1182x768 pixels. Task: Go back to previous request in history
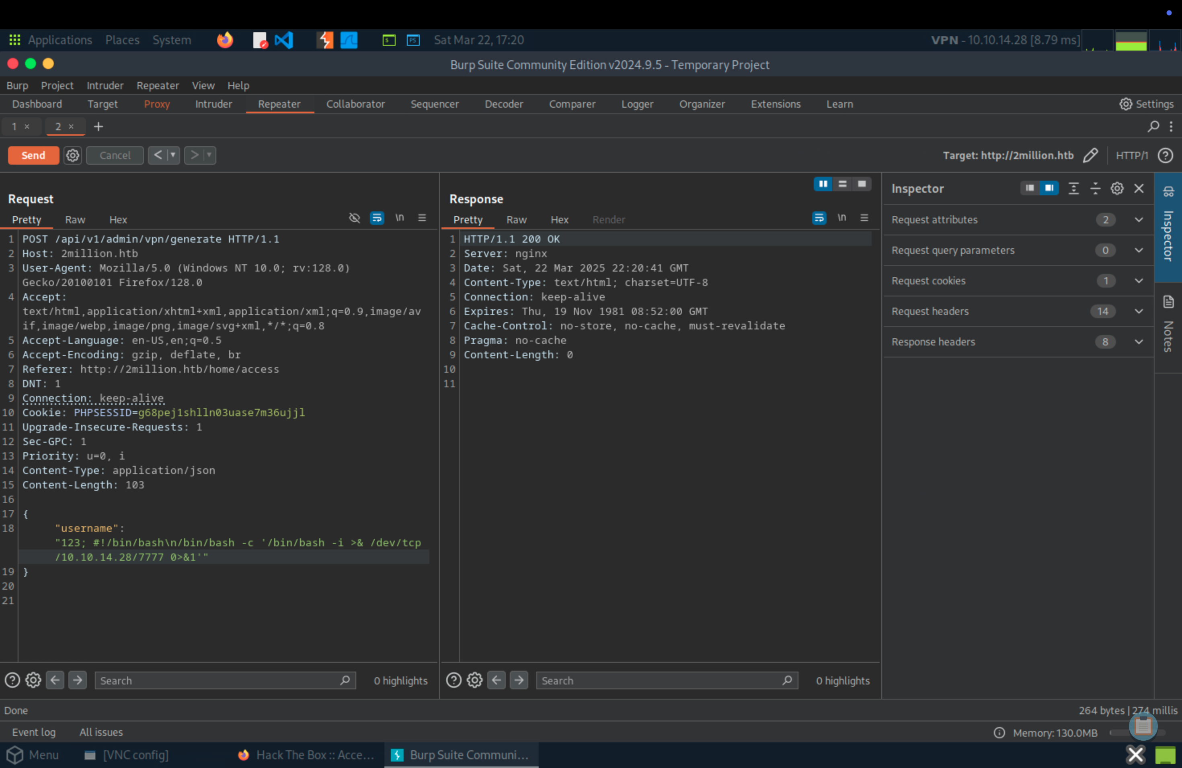pos(158,155)
